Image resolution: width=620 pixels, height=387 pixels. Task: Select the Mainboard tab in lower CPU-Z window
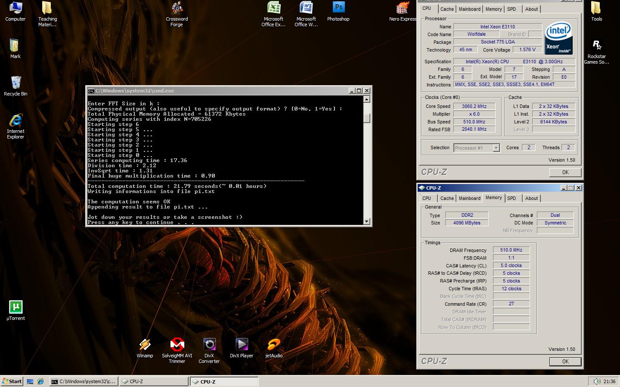point(469,198)
